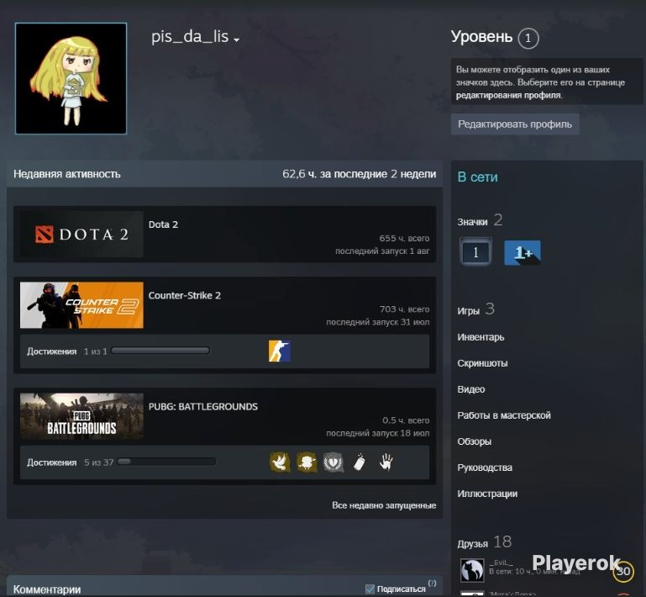
Task: Open the Videos link
Action: click(x=471, y=389)
